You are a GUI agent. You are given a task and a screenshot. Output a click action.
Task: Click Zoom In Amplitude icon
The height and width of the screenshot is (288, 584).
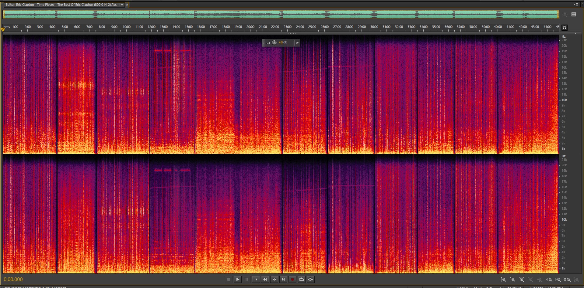504,280
